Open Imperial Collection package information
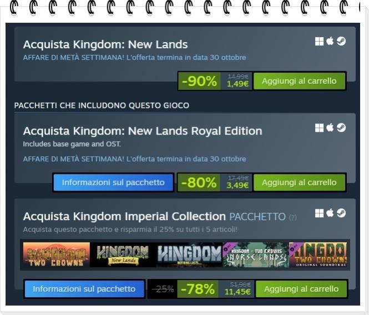 [x=84, y=289]
